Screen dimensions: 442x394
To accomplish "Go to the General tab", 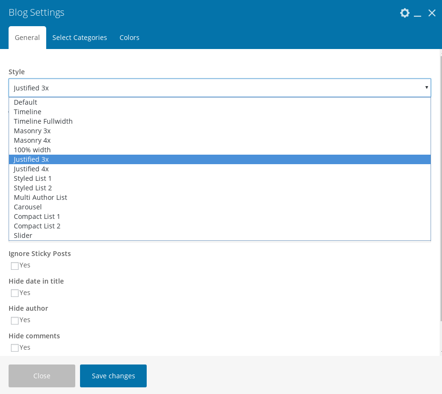I will (x=27, y=38).
